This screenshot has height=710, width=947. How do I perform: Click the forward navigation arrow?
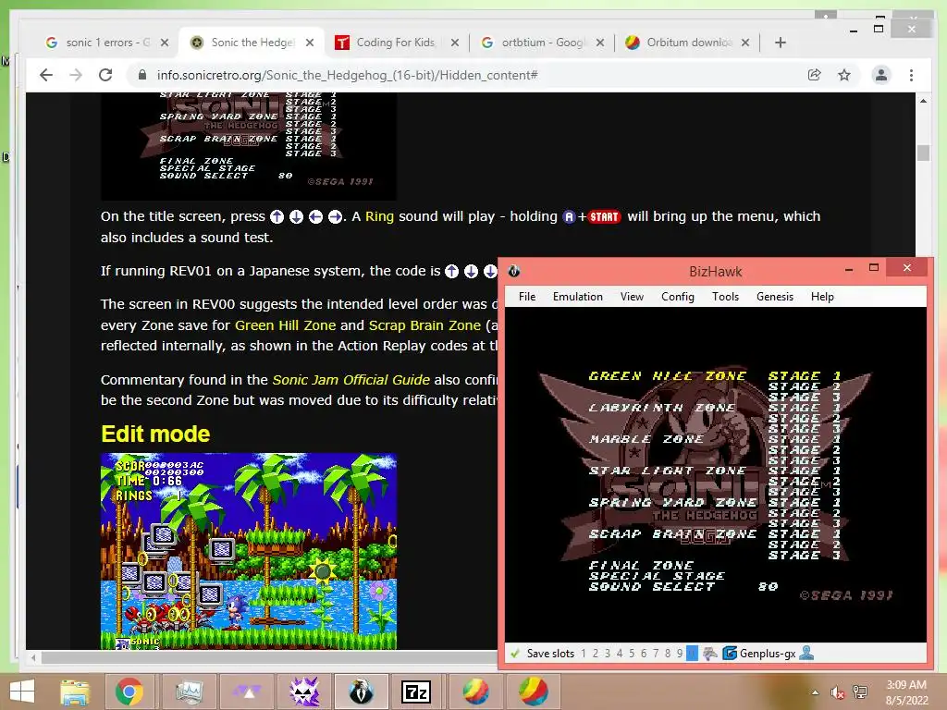coord(76,75)
